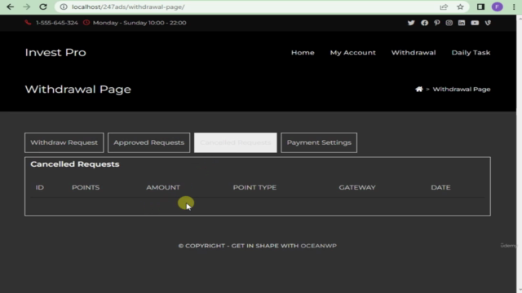Open the Vimeo social icon

click(488, 23)
